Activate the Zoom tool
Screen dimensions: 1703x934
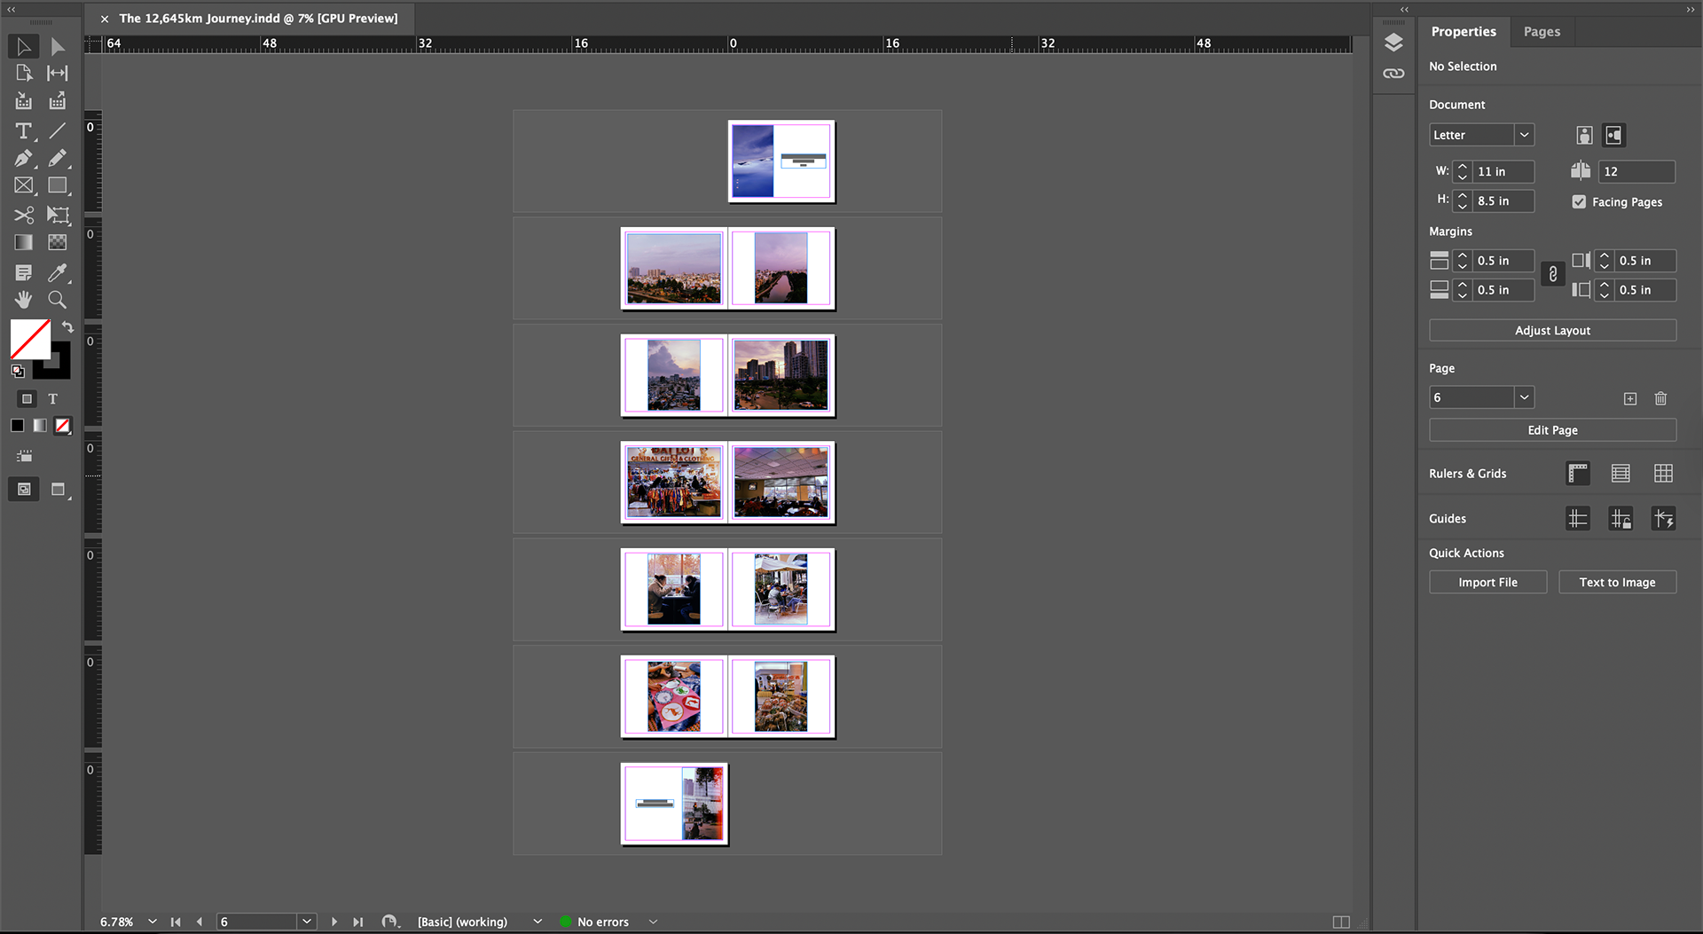[x=57, y=300]
